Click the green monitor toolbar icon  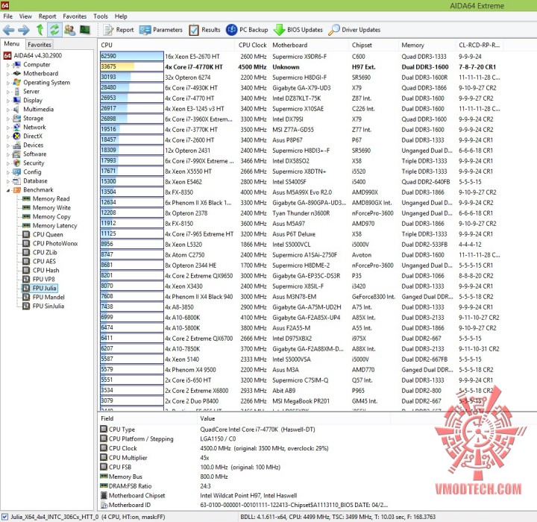pos(84,30)
